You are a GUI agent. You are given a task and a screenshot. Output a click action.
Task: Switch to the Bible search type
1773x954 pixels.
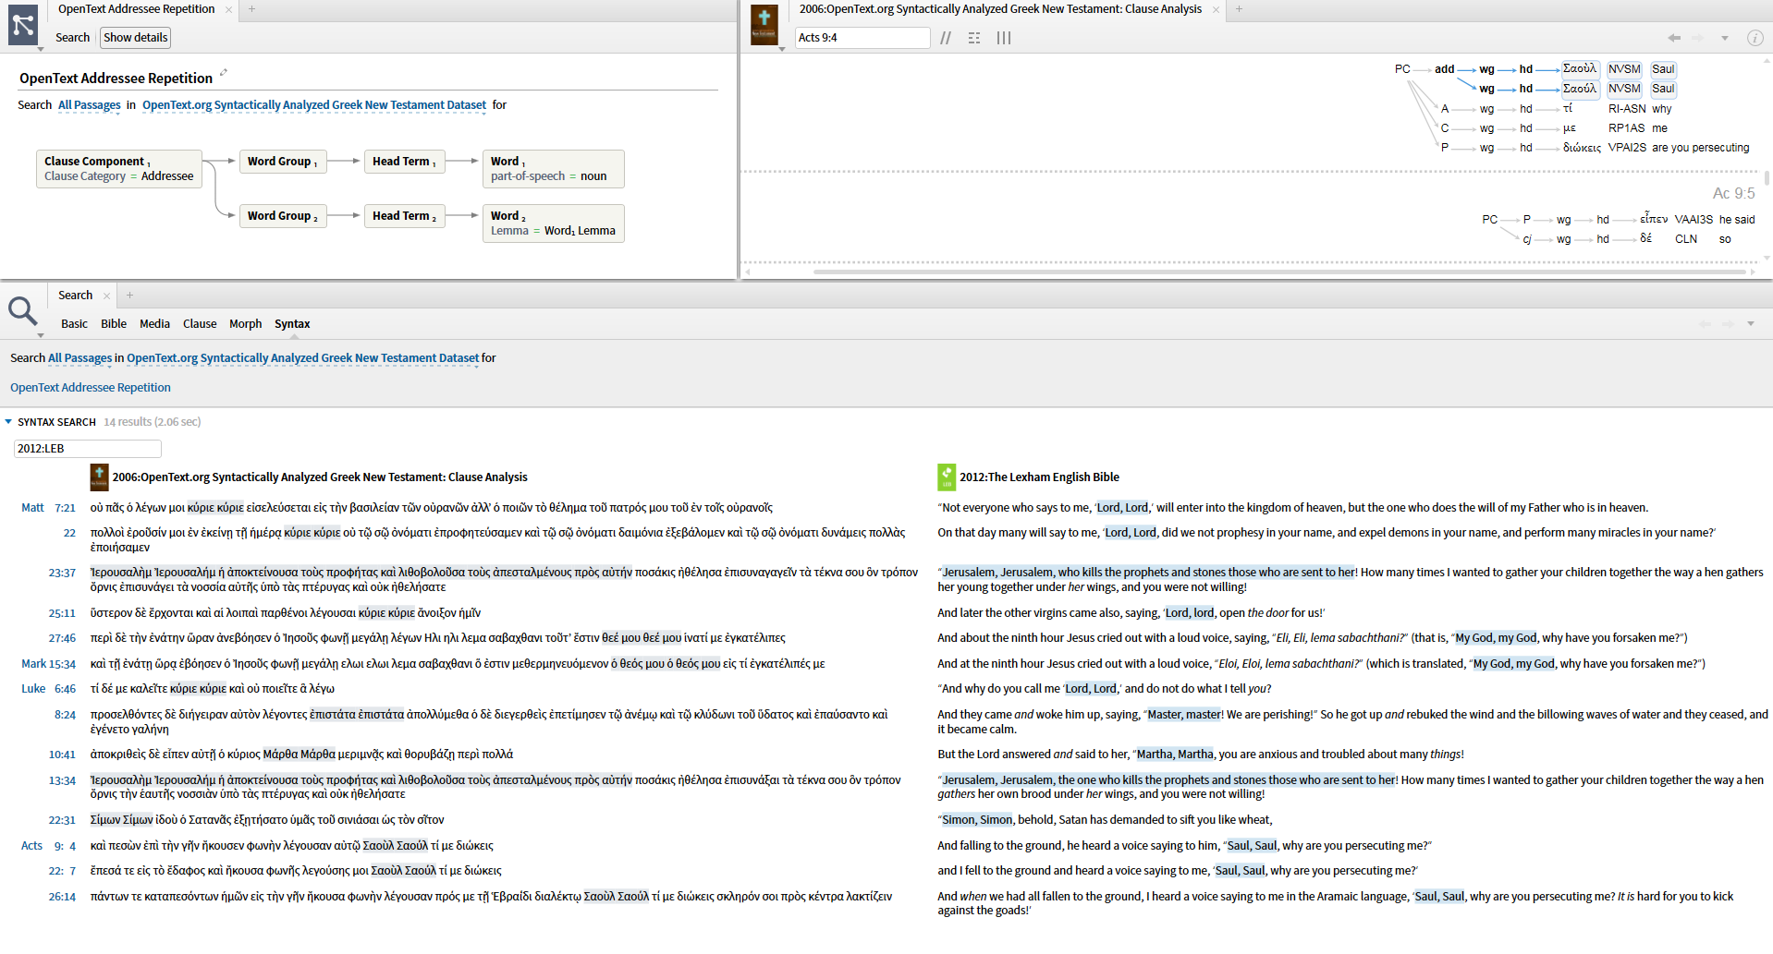(x=114, y=324)
